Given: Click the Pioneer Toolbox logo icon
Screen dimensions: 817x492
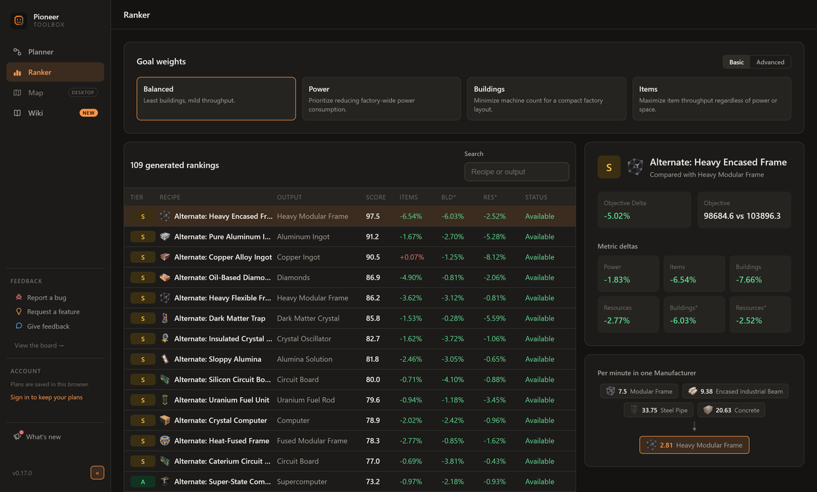Looking at the screenshot, I should [x=19, y=20].
